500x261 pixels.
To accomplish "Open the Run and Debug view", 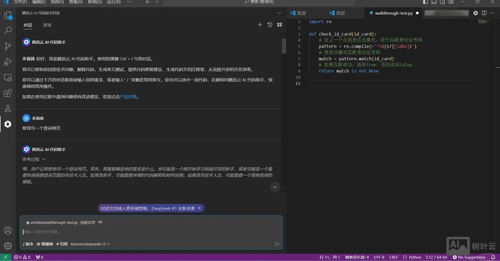I will (x=8, y=62).
